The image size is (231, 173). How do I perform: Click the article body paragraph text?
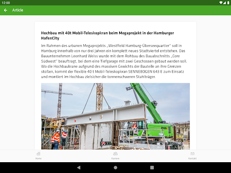(x=114, y=61)
